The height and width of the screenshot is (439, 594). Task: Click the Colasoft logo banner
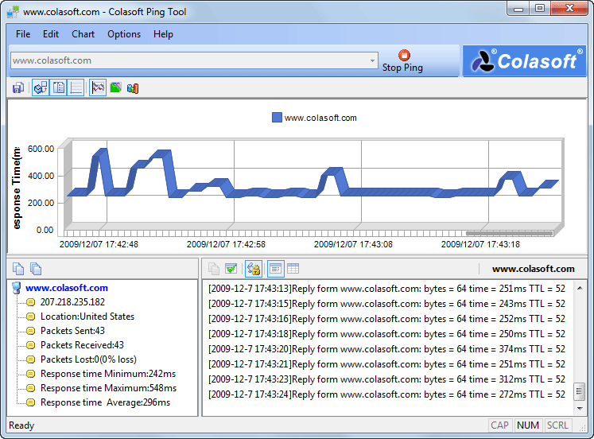coord(524,61)
